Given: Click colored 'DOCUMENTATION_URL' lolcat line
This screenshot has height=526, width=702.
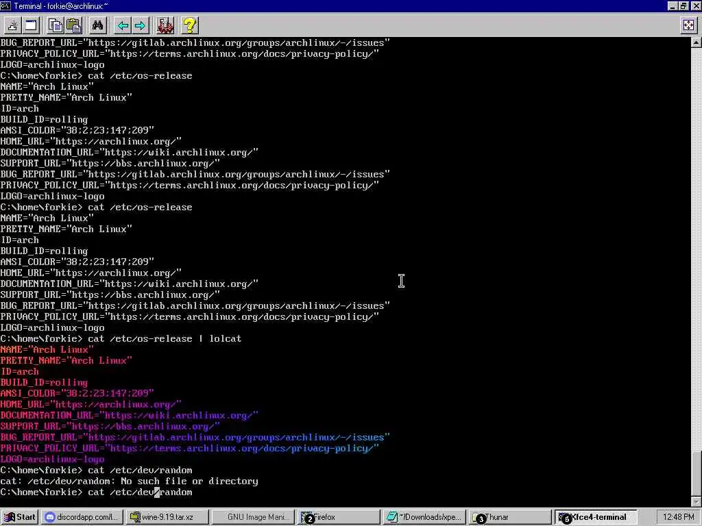Looking at the screenshot, I should pos(129,416).
